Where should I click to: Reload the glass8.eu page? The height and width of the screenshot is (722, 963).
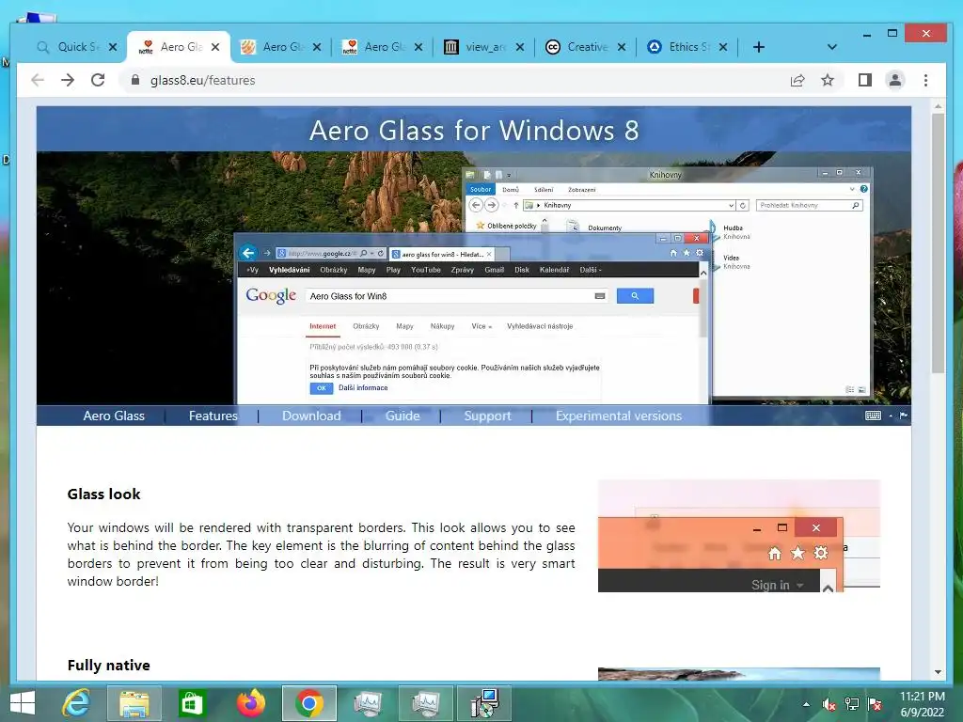98,80
